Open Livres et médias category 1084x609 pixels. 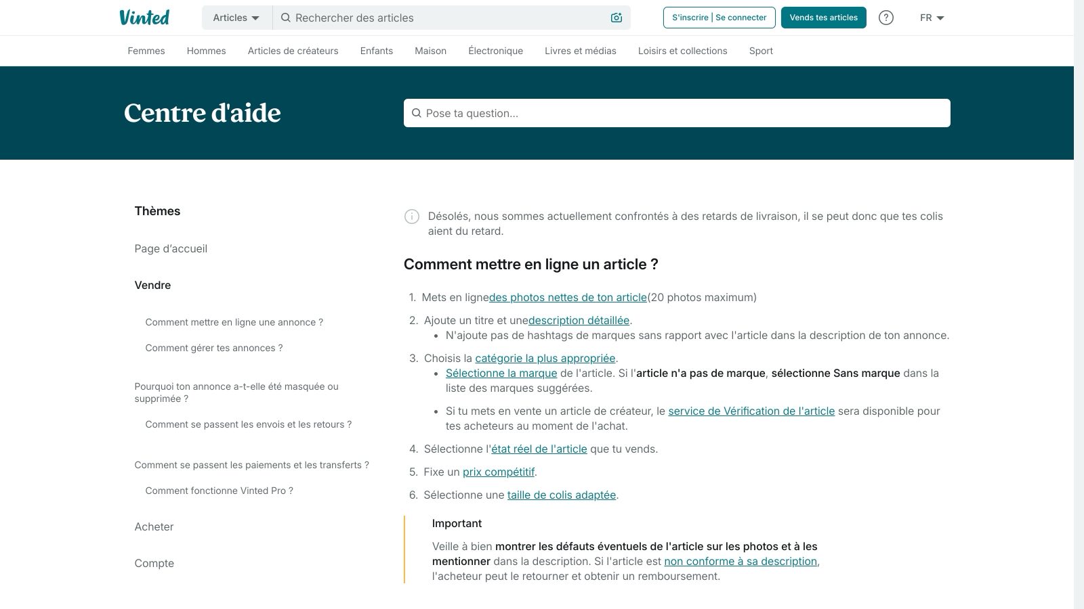tap(581, 51)
